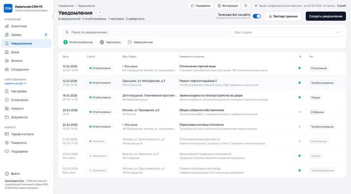Click the Тариф и оплата card icon
The width and height of the screenshot is (351, 194).
(7, 134)
